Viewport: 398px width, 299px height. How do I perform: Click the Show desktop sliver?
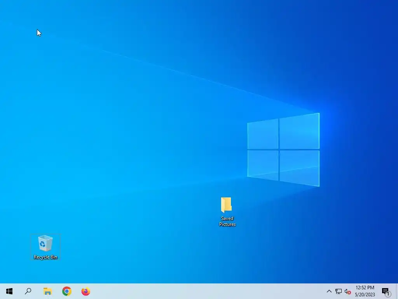pyautogui.click(x=397, y=291)
